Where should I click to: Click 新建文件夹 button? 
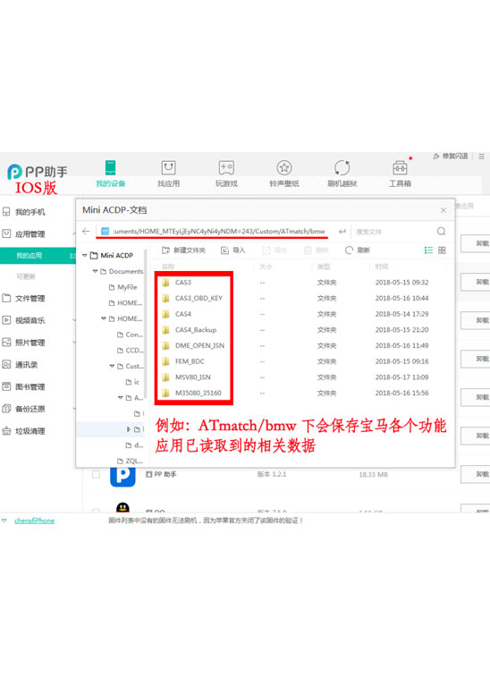coord(183,250)
